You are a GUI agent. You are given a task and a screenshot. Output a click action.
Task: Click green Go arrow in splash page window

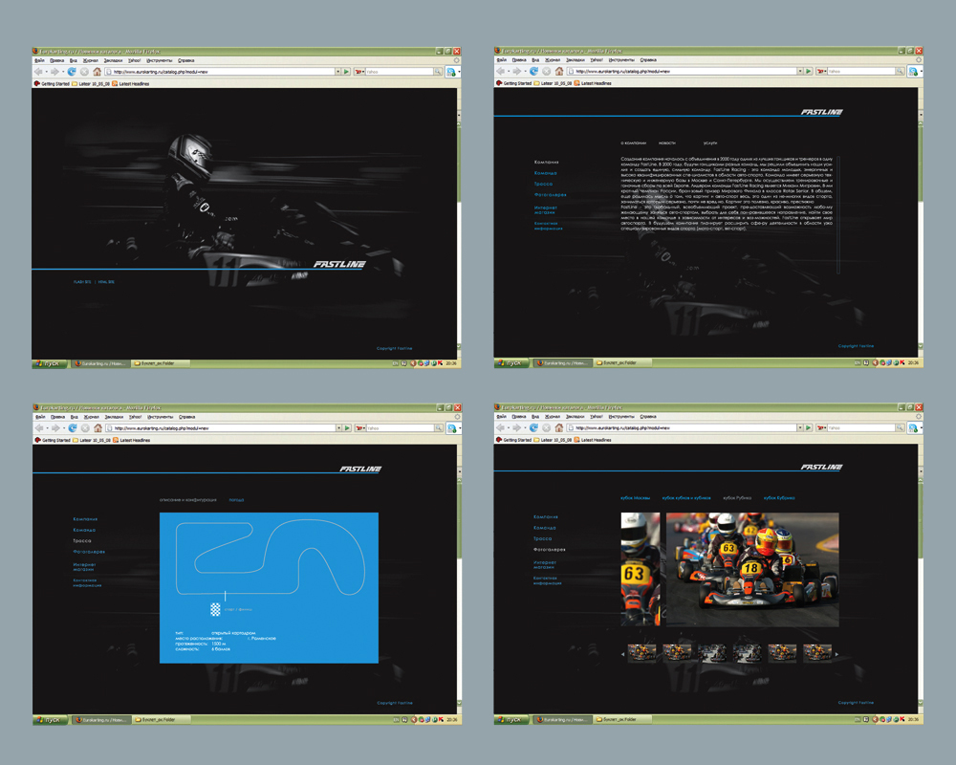click(346, 72)
